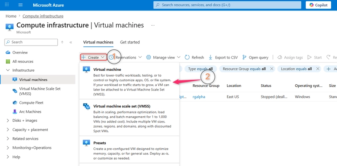Open the Reservations dropdown
The width and height of the screenshot is (337, 166).
(x=126, y=57)
